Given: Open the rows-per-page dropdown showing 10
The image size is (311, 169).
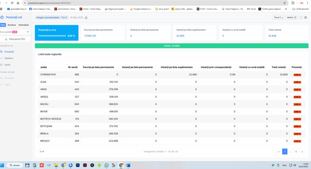Looking at the screenshot, I should tap(42, 151).
